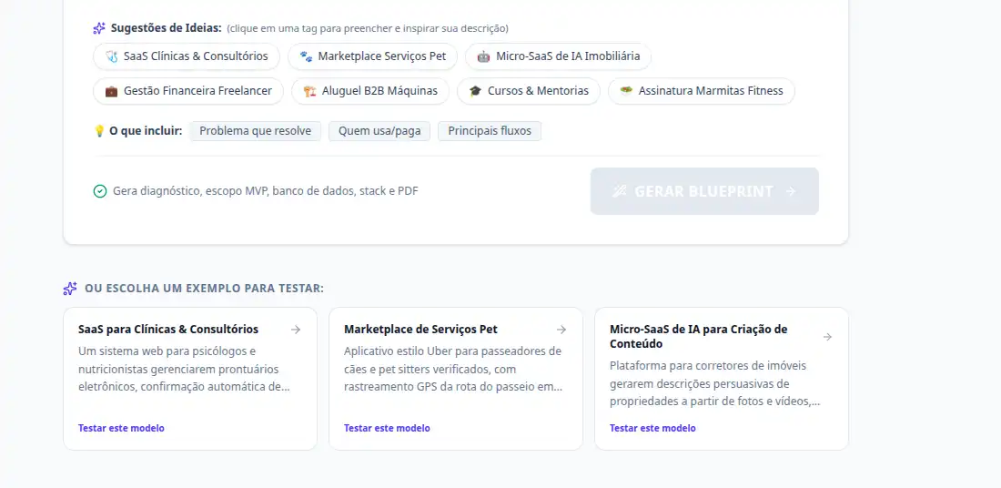Open Testar este modelo for Clínicas card
Image resolution: width=1001 pixels, height=488 pixels.
tap(121, 428)
